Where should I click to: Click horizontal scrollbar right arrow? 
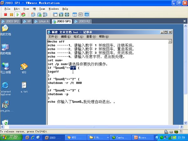(181, 127)
